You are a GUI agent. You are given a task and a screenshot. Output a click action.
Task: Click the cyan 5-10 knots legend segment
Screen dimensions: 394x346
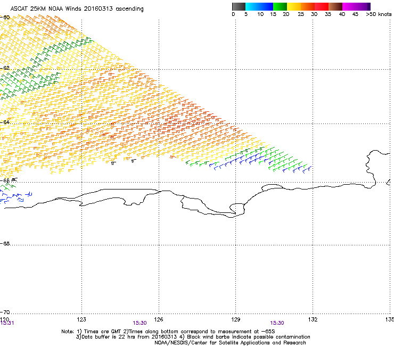pos(252,6)
